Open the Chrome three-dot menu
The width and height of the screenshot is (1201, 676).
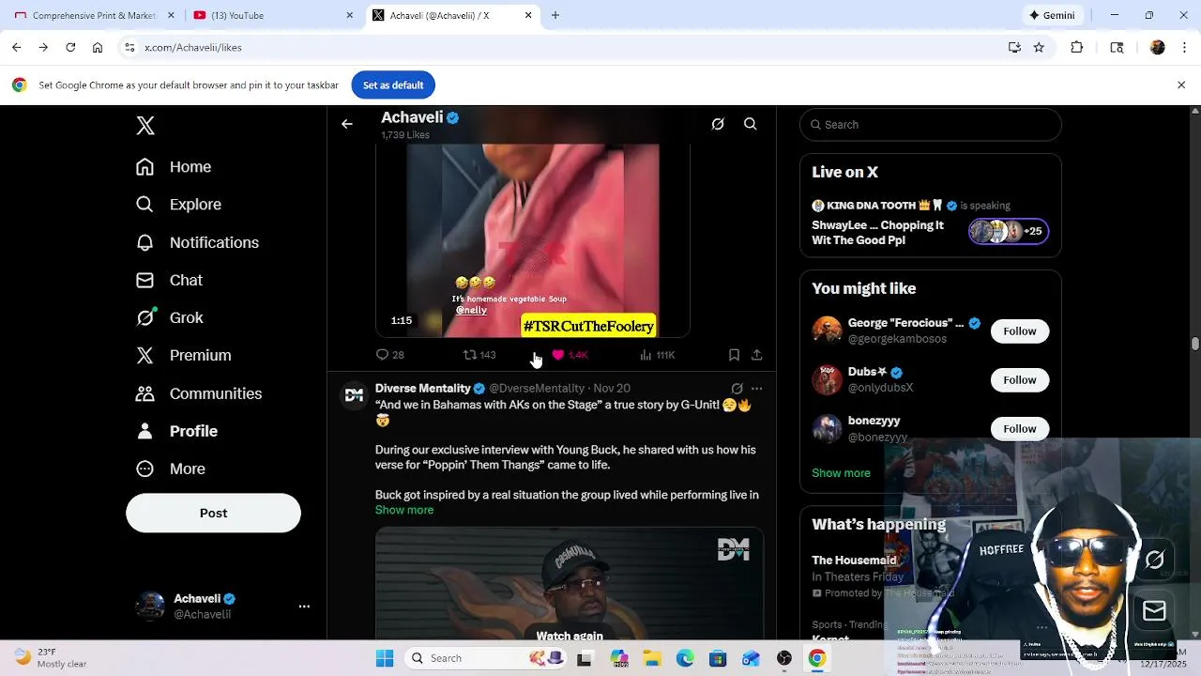[1183, 47]
